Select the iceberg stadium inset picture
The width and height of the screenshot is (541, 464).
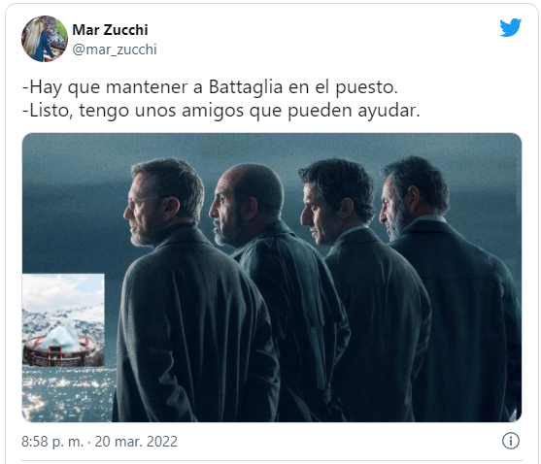pyautogui.click(x=63, y=320)
